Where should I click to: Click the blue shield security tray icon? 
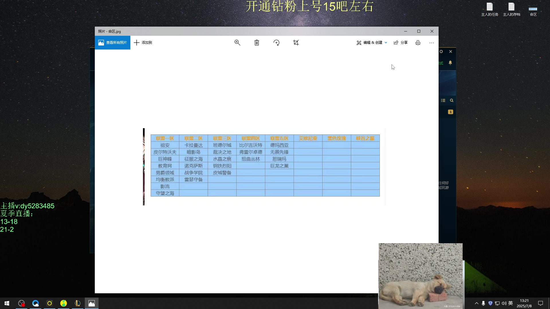(490, 303)
